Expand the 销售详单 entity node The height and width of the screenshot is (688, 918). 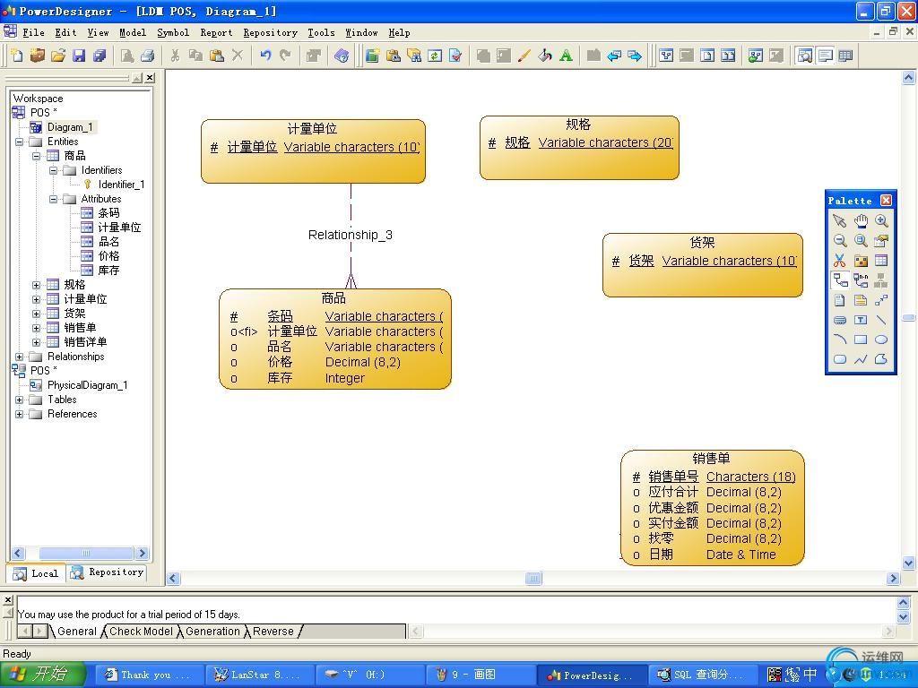[36, 342]
